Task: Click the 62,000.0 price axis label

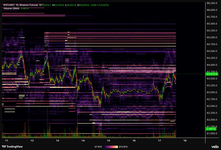Action: click(x=212, y=120)
